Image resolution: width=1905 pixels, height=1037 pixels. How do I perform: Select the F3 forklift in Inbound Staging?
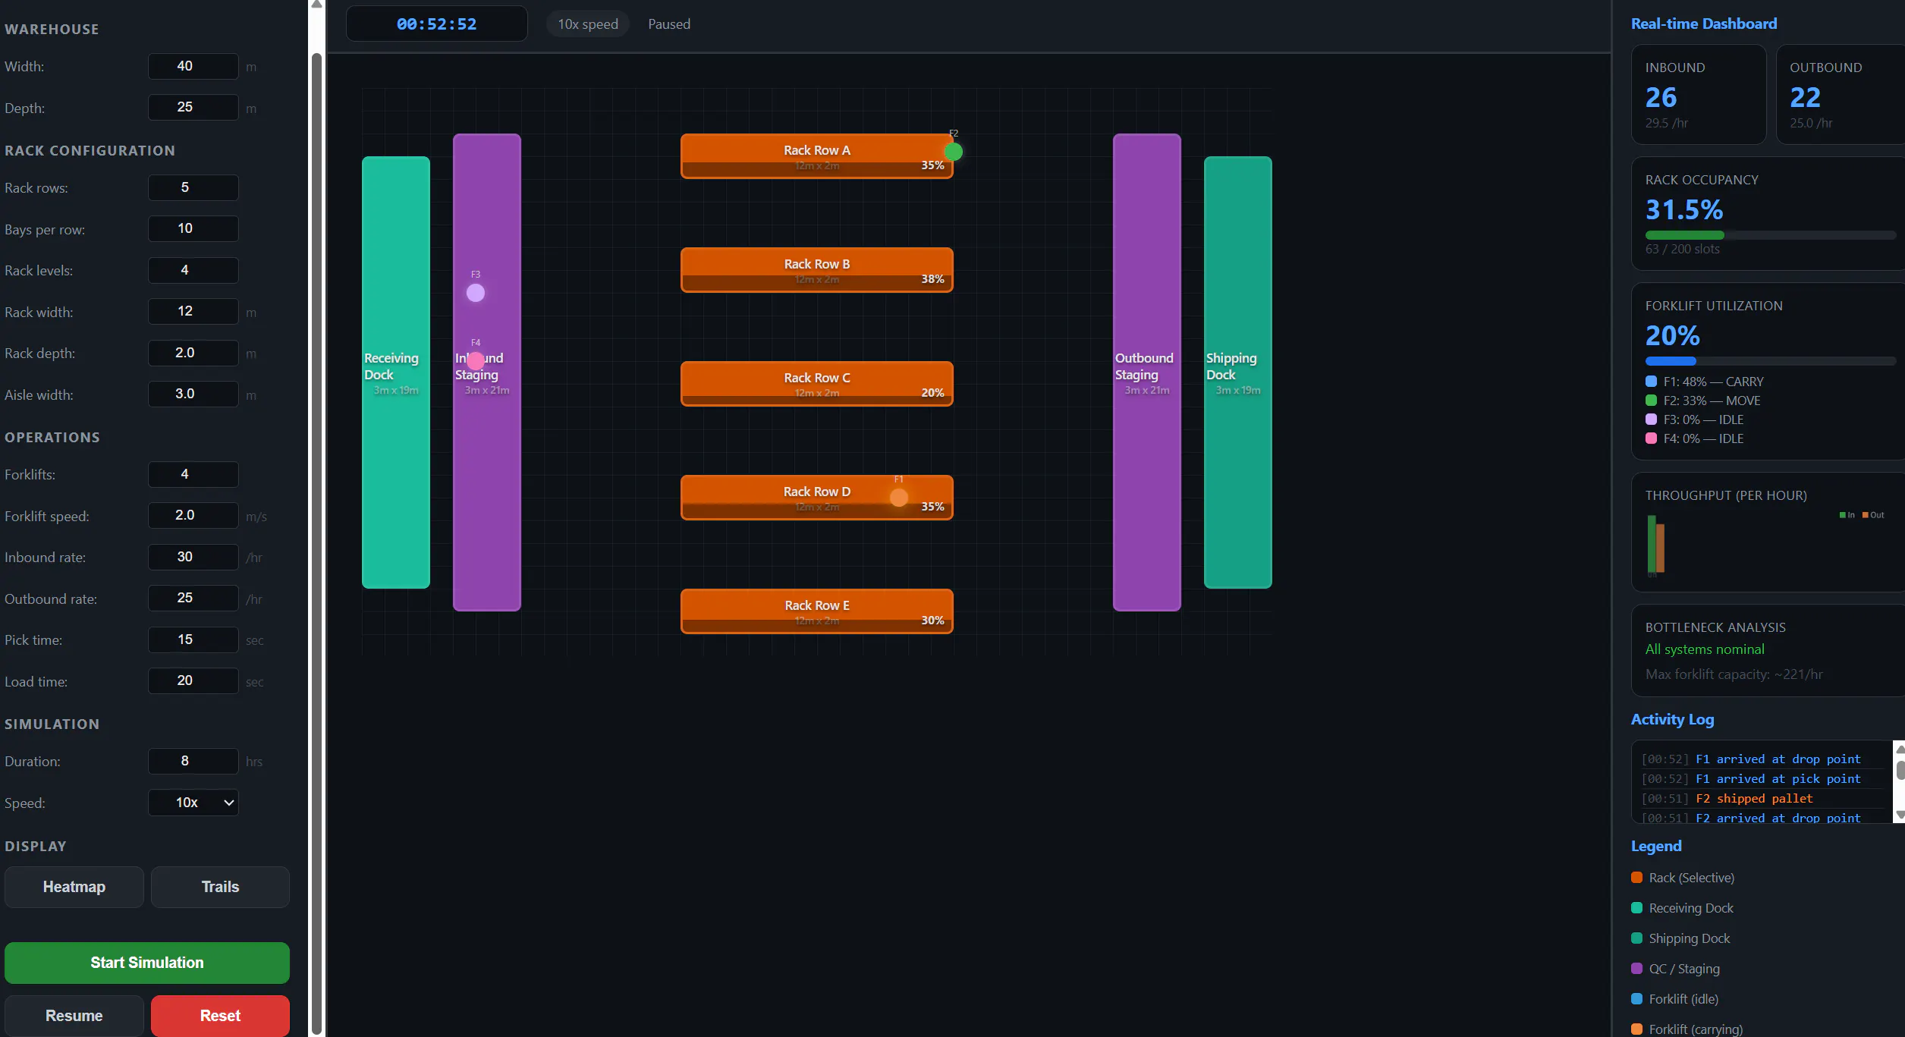tap(476, 293)
